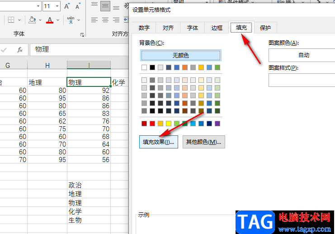Viewport: 335px width, 234px height.
Task: Choose light green standard color swatch
Action: 177,124
